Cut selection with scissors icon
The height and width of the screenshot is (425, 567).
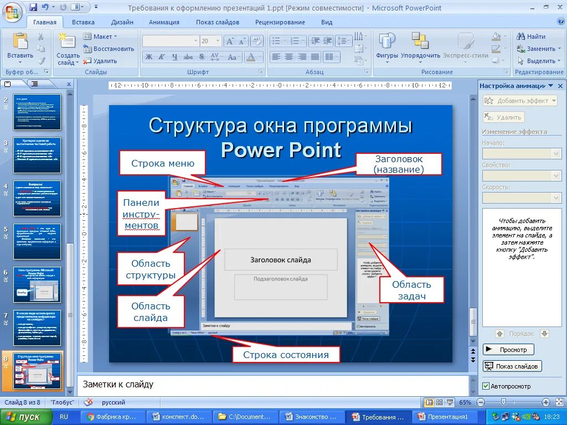[41, 37]
